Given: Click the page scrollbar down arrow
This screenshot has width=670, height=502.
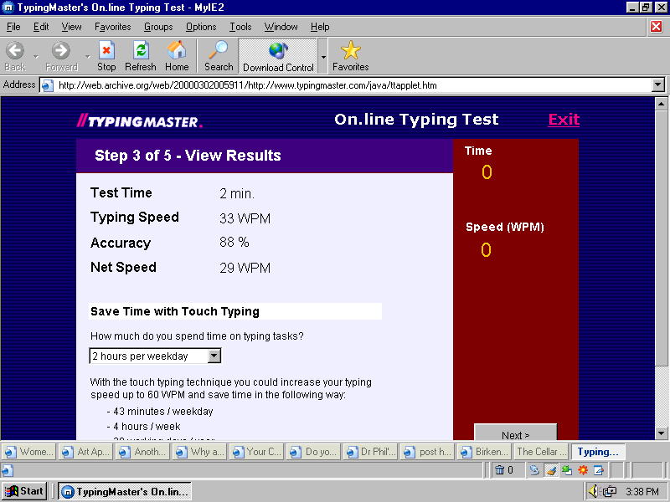Looking at the screenshot, I should point(661,433).
